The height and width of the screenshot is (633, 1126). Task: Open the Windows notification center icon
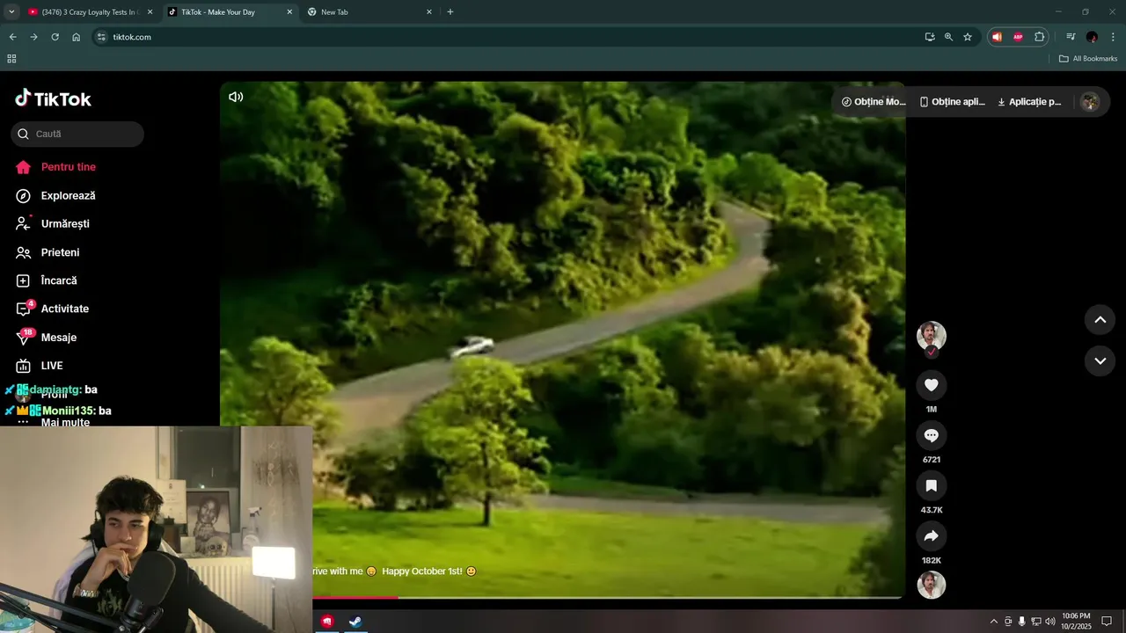point(1108,622)
